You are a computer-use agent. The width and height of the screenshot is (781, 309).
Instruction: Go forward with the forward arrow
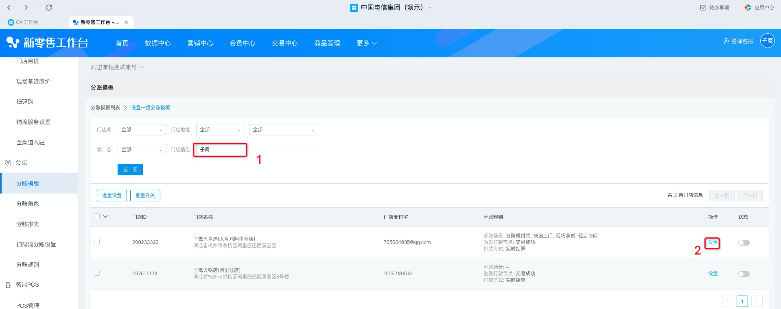[26, 8]
